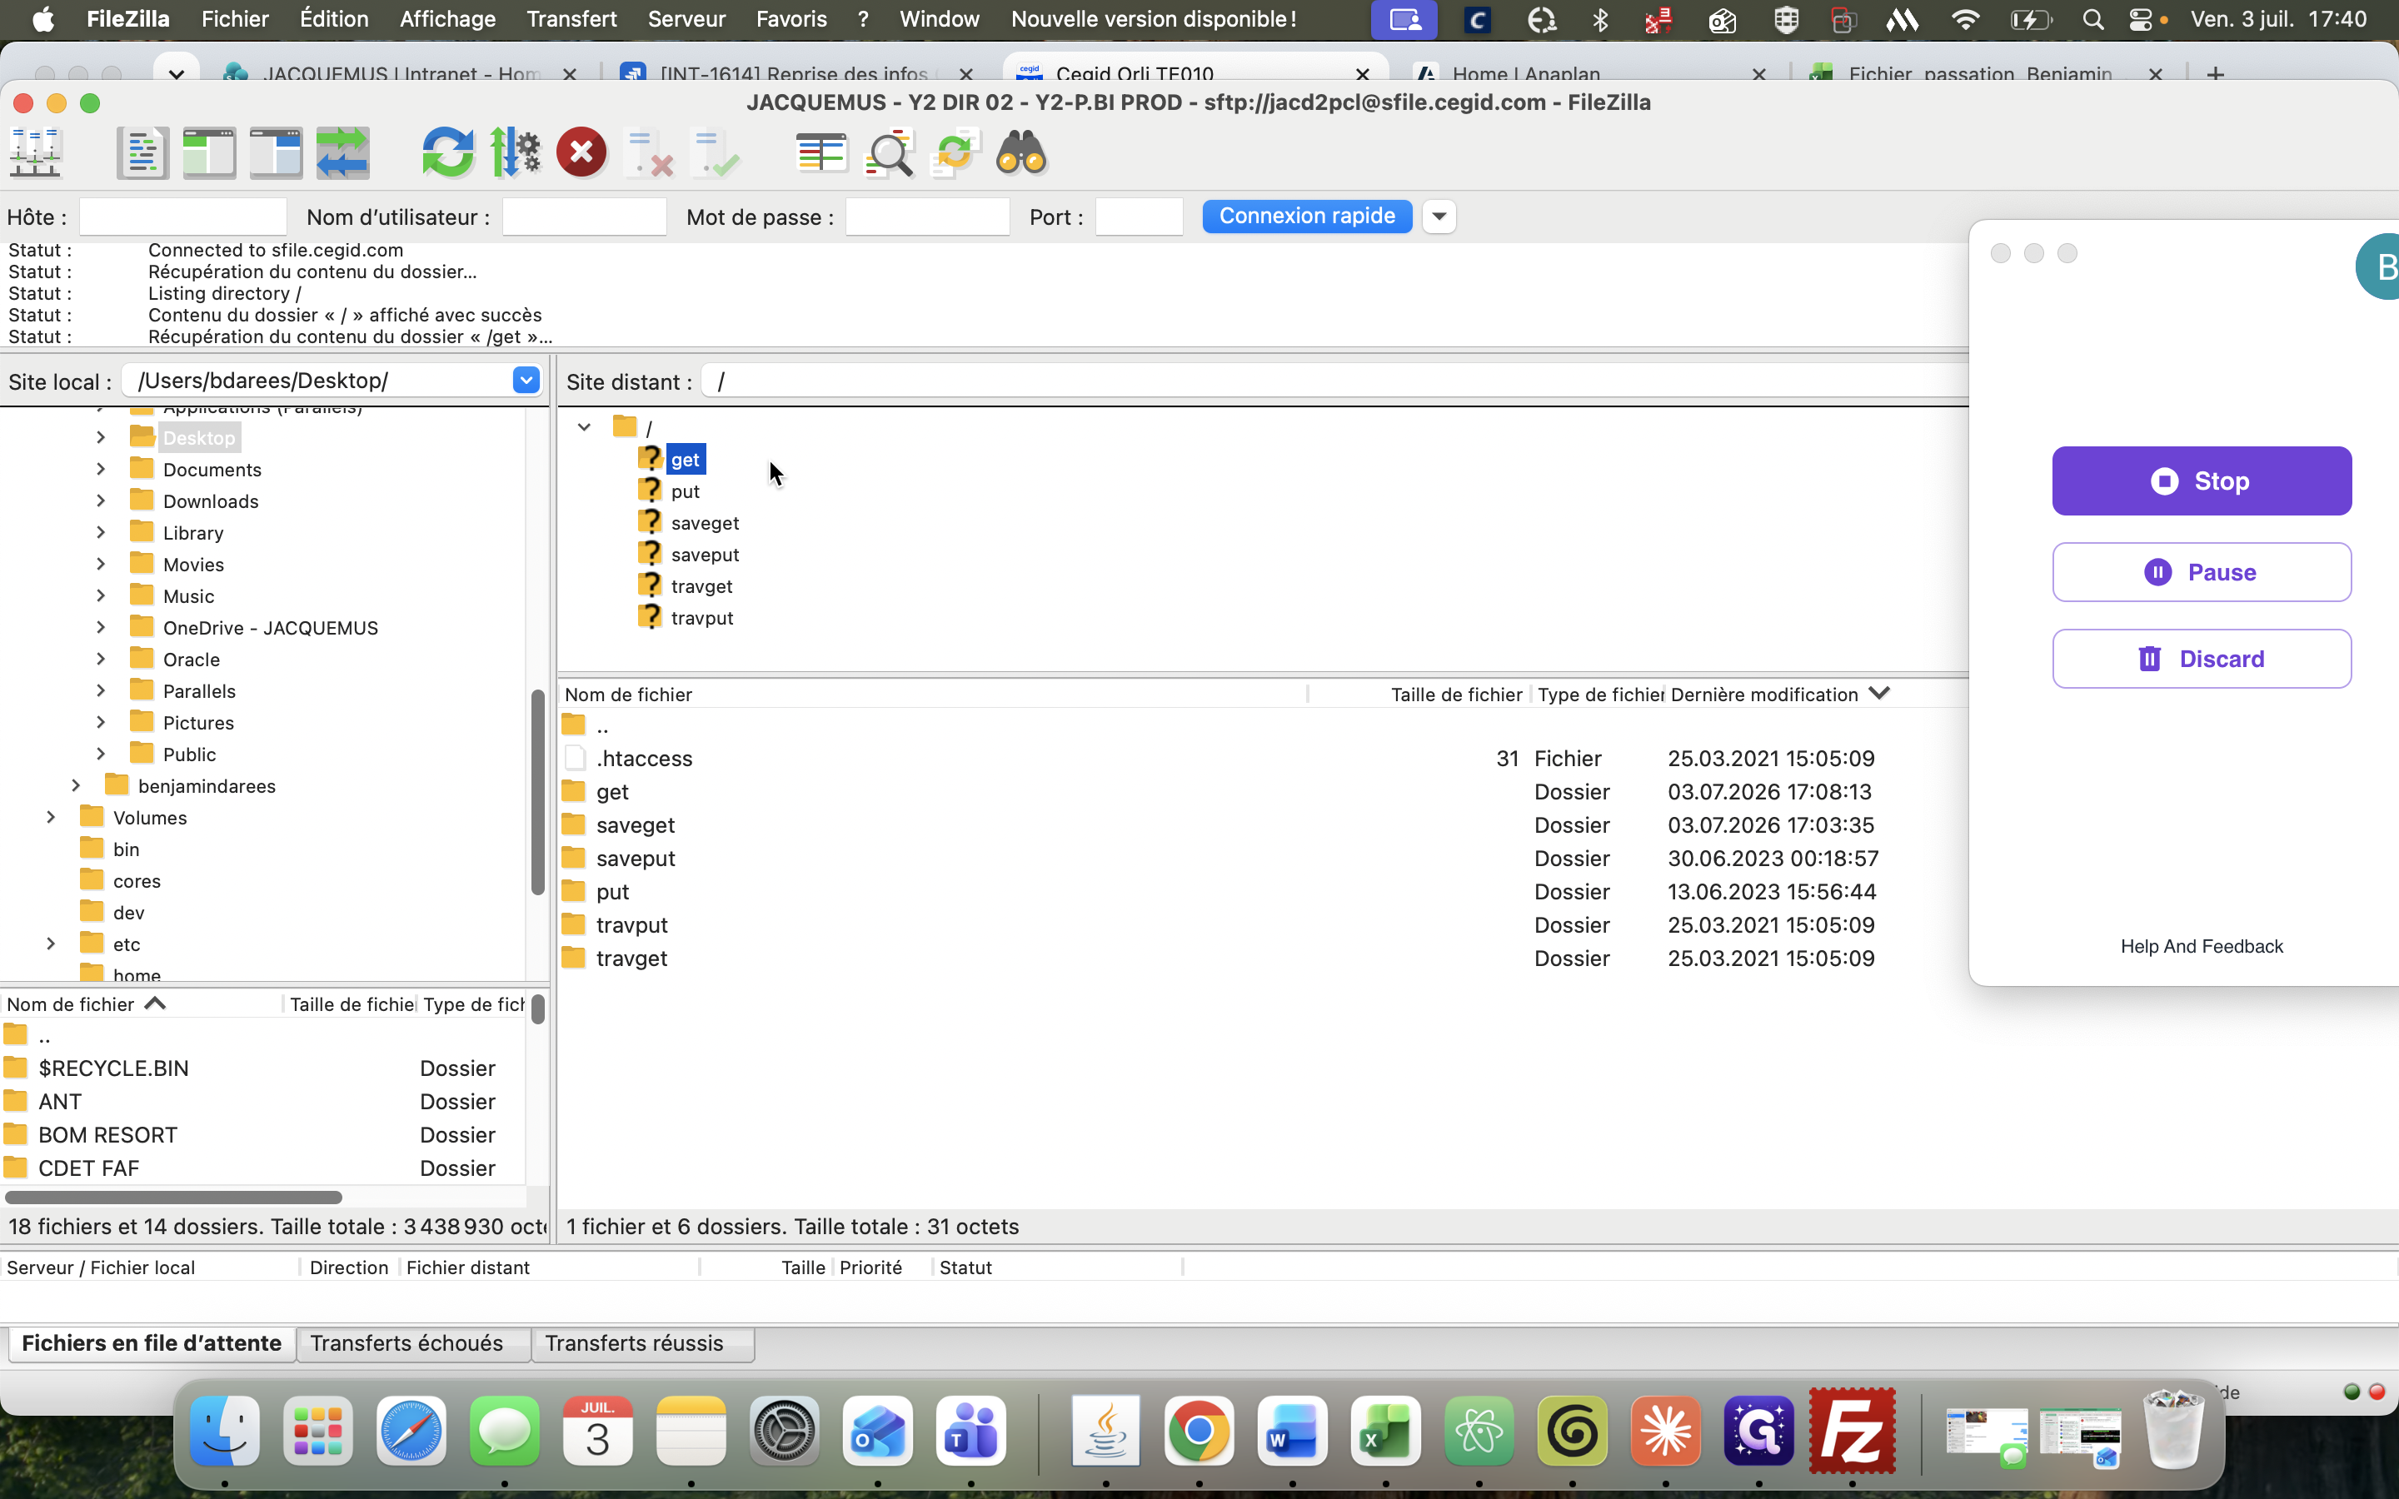2399x1499 pixels.
Task: Toggle remote directory tree display icon
Action: 276,154
